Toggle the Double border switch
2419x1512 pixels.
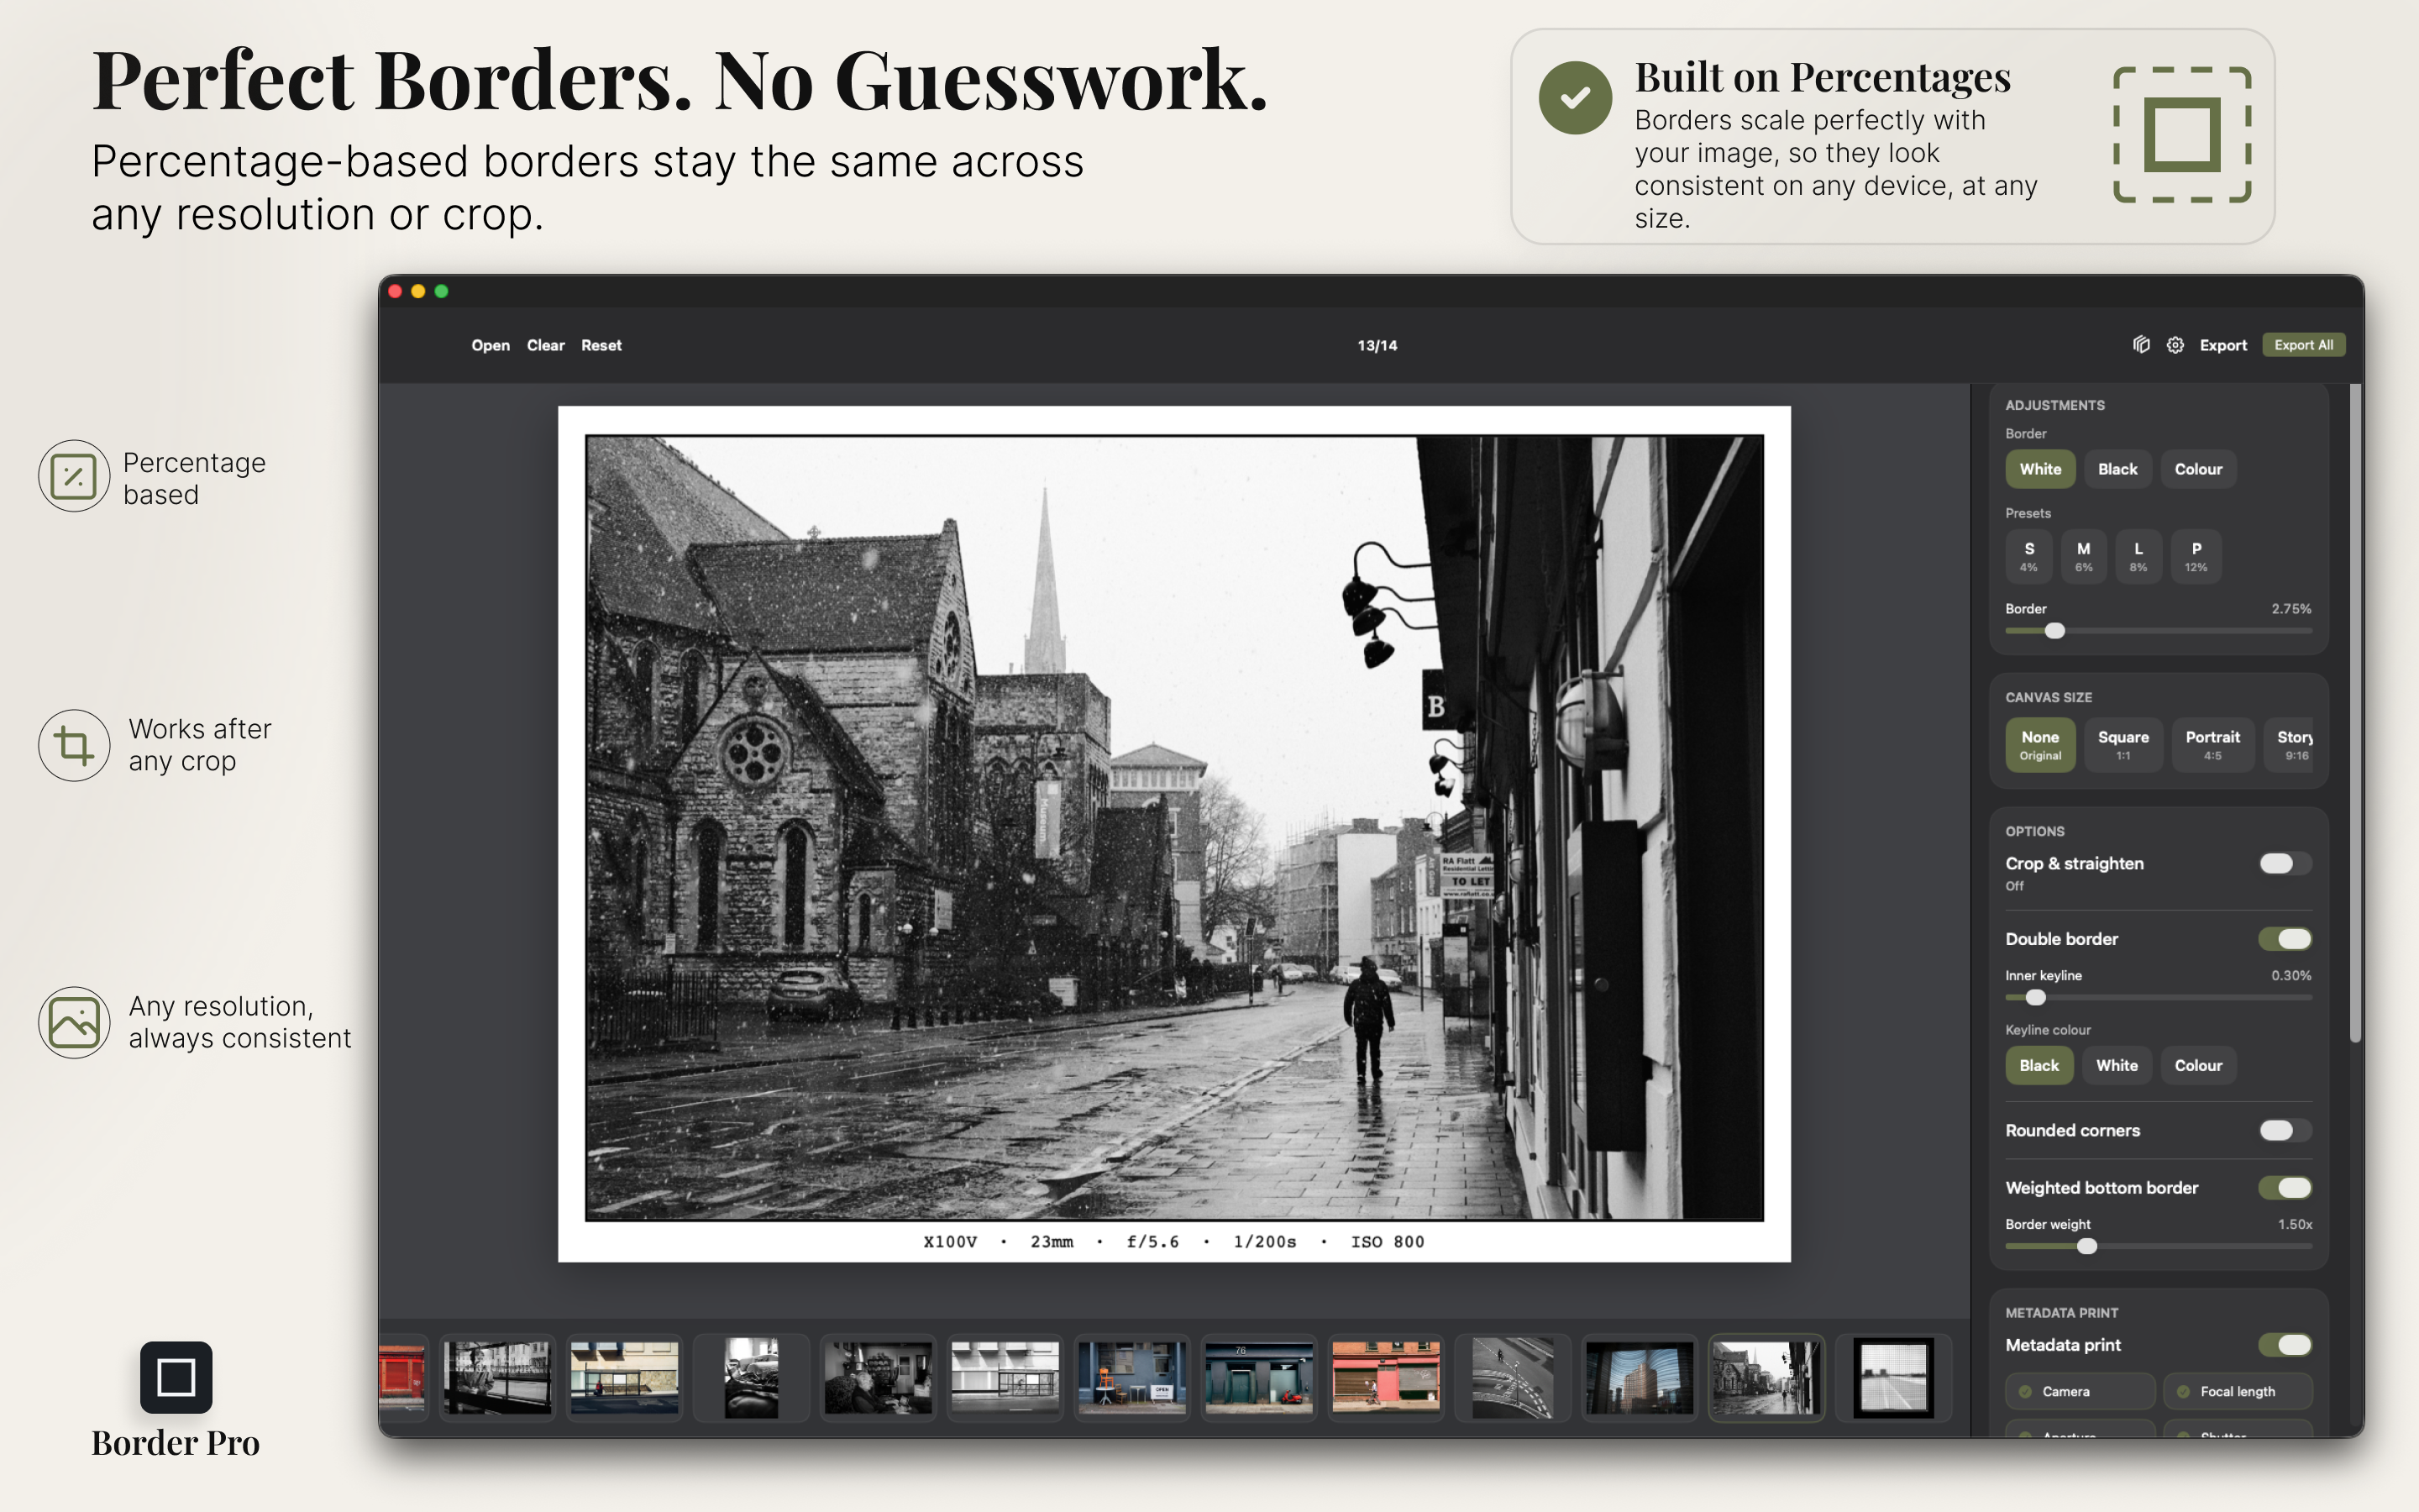[x=2285, y=938]
